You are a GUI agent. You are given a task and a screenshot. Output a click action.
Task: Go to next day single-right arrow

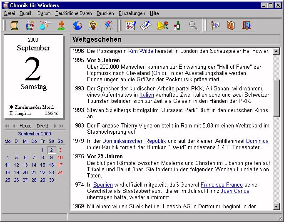tap(55, 126)
